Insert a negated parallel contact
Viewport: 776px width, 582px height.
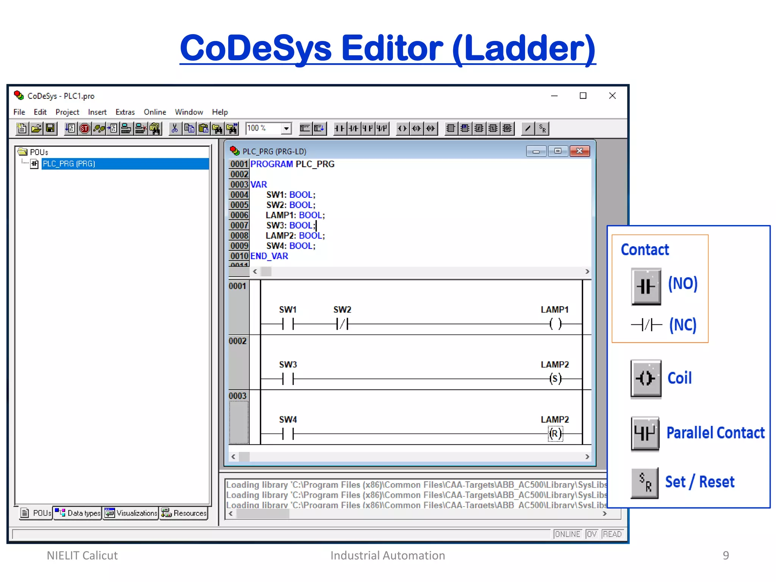[x=382, y=128]
